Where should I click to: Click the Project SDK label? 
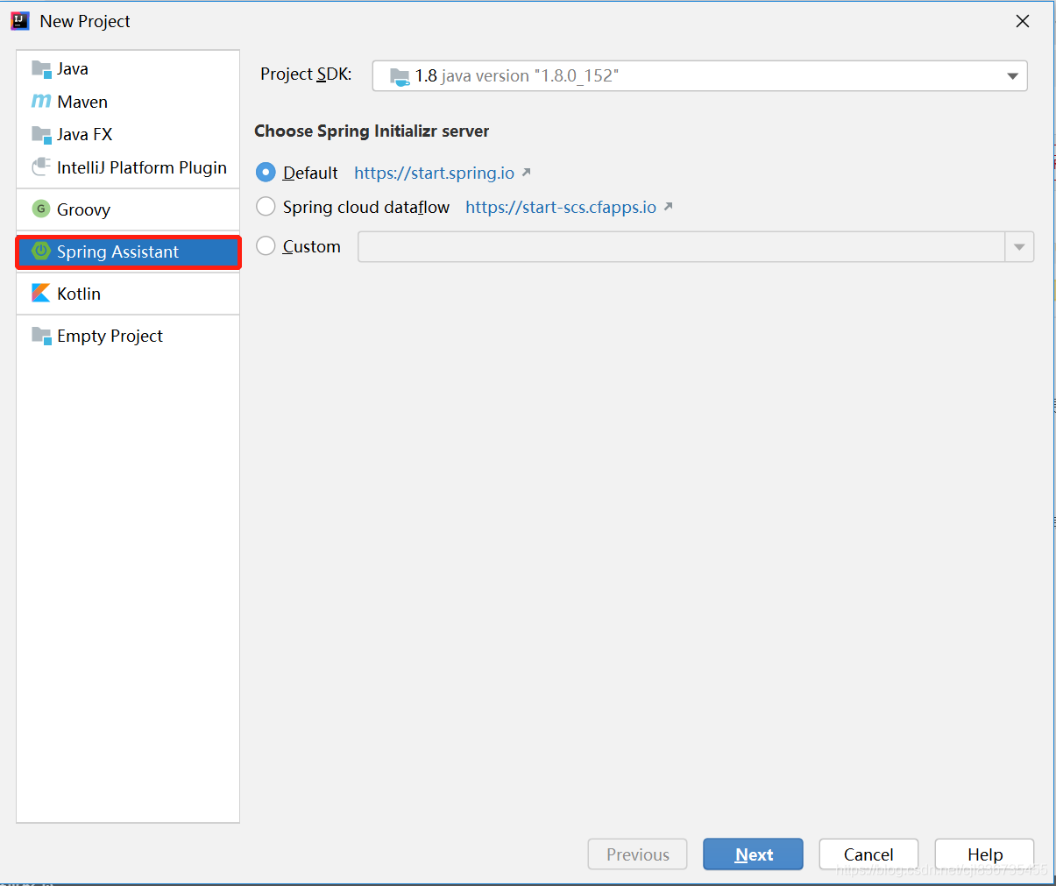306,74
